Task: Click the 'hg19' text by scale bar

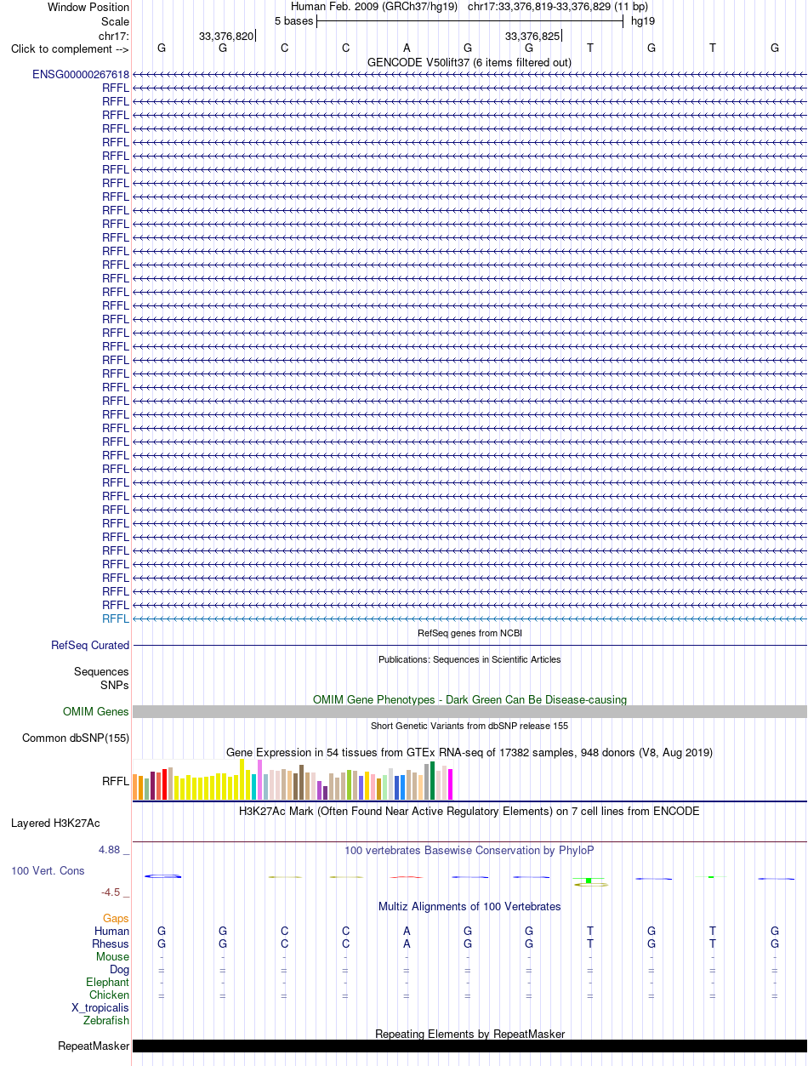Action: [x=642, y=20]
